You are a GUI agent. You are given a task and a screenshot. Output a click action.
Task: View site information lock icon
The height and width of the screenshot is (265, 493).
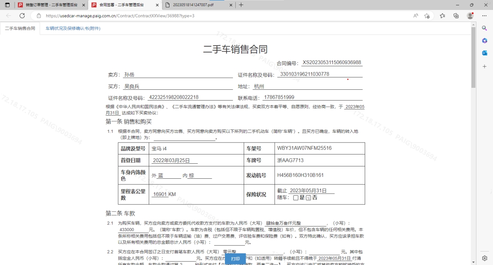[x=39, y=16]
